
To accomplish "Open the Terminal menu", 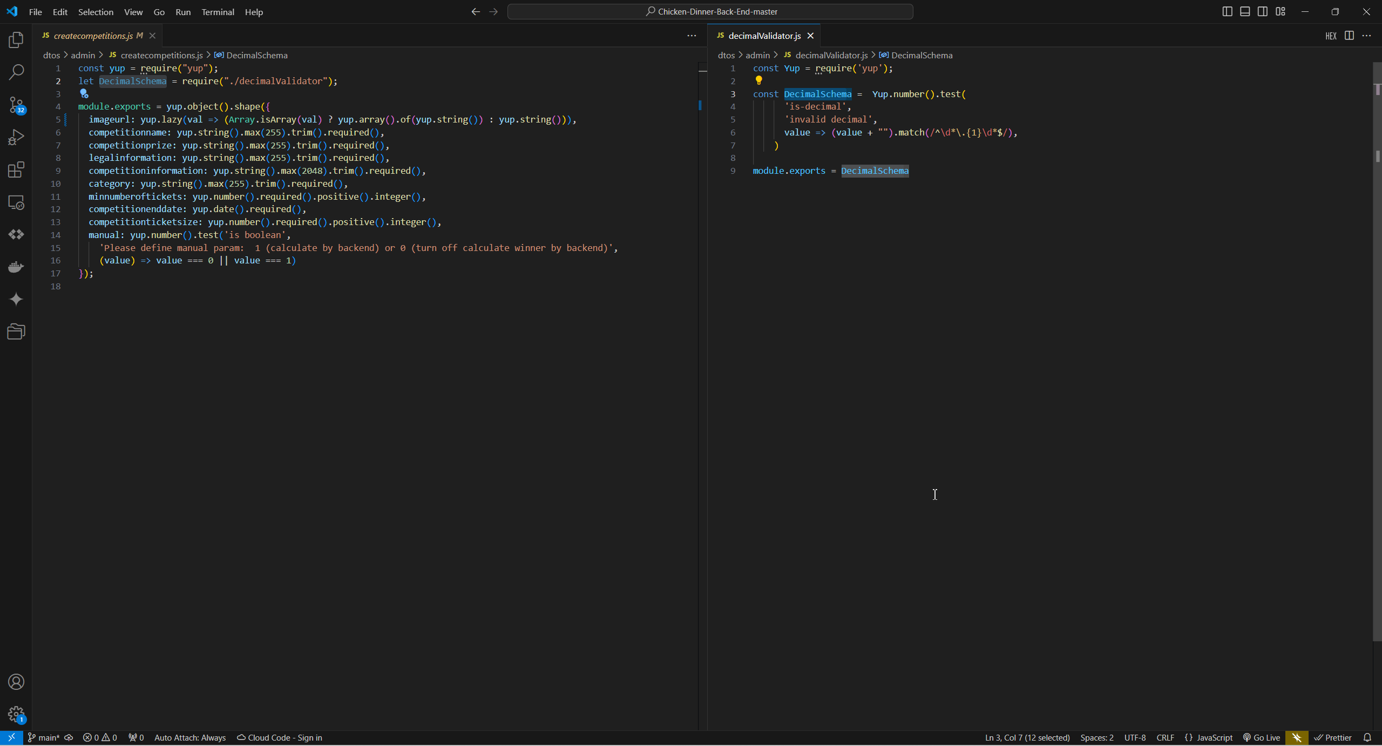I will 218,12.
